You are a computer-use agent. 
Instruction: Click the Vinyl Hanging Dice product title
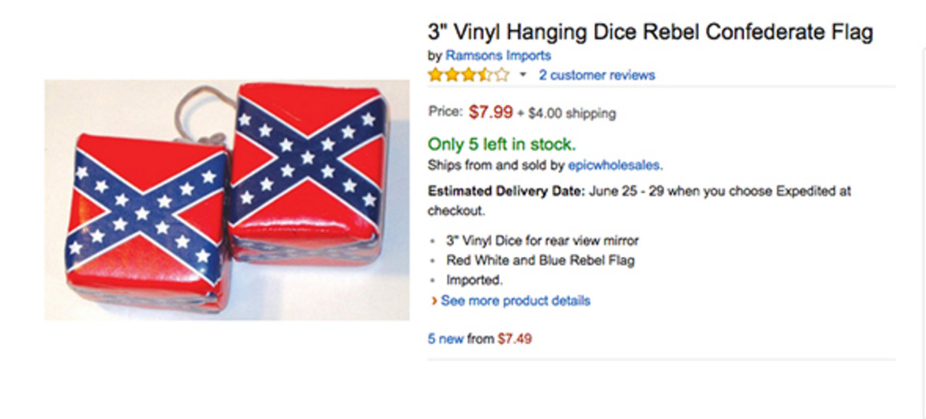(x=651, y=32)
